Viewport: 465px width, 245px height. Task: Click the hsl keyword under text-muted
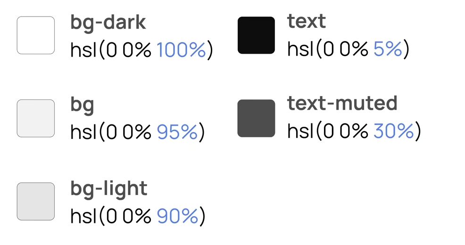pos(301,131)
